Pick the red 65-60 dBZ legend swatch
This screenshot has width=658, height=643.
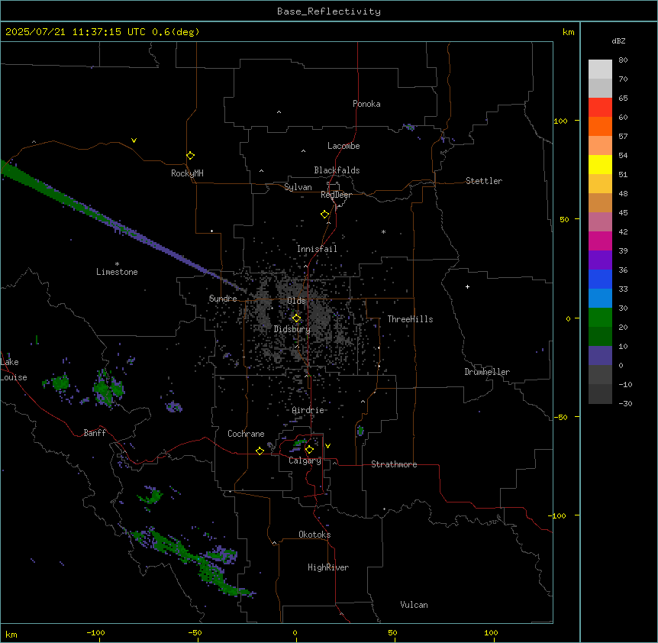(600, 108)
